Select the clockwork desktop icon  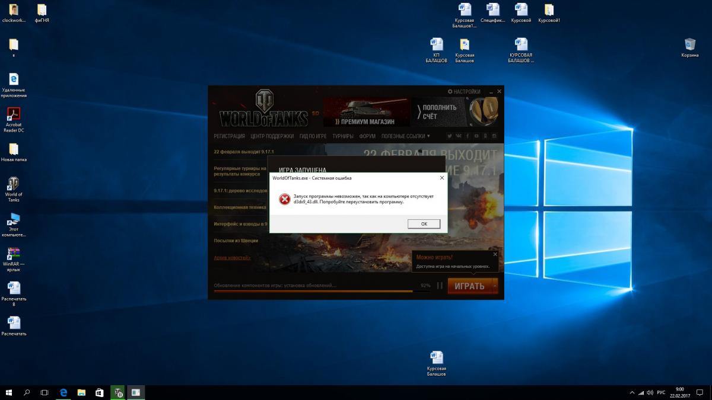click(14, 14)
